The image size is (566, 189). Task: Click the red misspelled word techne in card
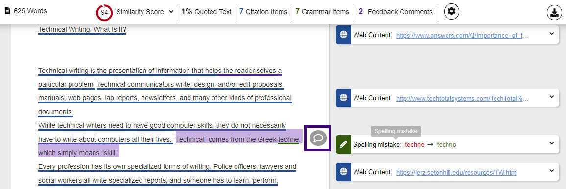click(415, 145)
